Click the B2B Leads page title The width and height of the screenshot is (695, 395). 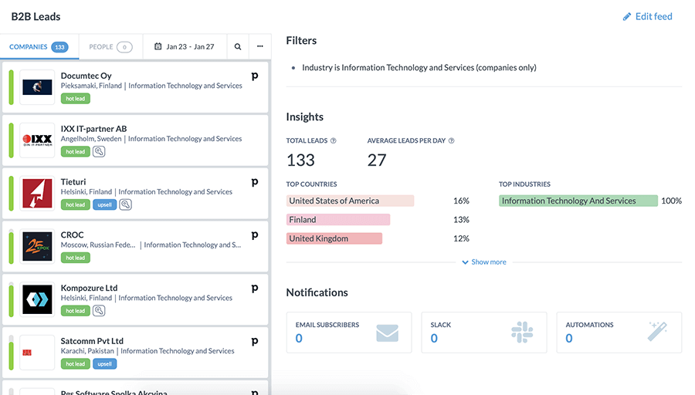[x=36, y=17]
